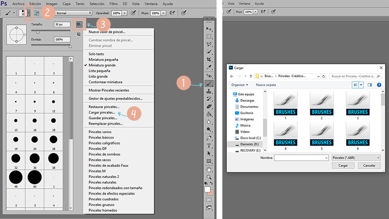Select the History Brush tool
The width and height of the screenshot is (389, 219).
tap(209, 99)
